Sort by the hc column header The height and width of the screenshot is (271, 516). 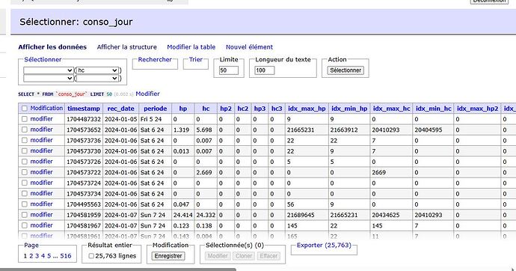click(206, 109)
